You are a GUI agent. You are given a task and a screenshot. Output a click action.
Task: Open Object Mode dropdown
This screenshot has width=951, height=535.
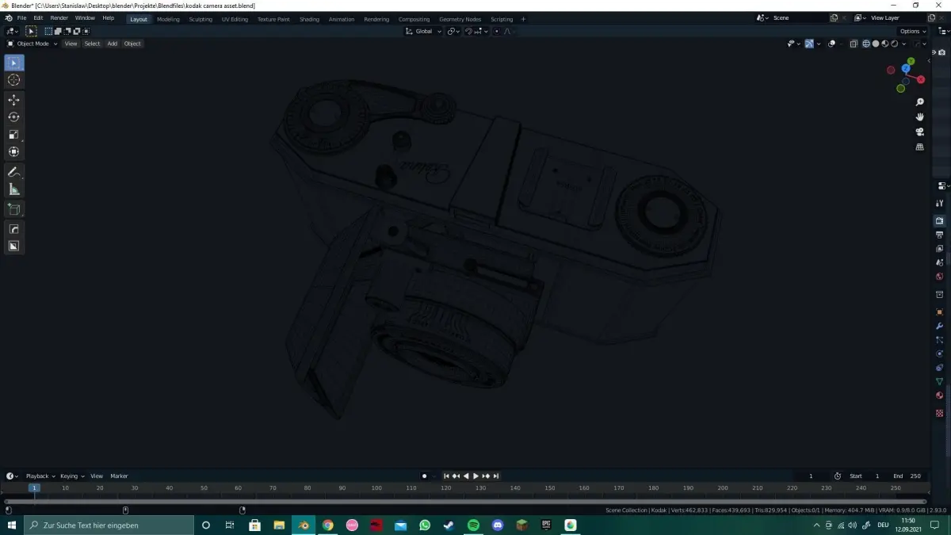(32, 44)
